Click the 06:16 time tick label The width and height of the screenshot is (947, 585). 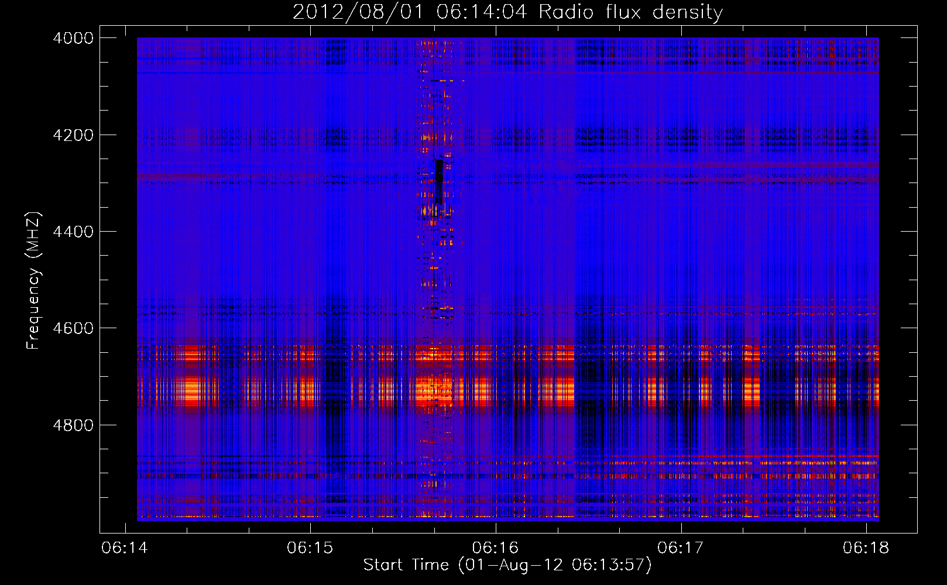[496, 548]
